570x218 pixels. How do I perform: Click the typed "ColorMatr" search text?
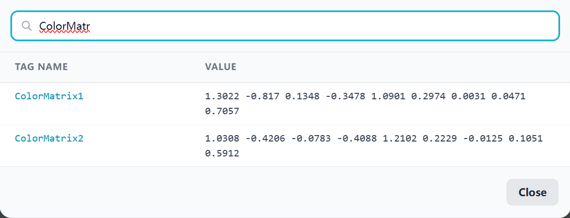point(64,25)
